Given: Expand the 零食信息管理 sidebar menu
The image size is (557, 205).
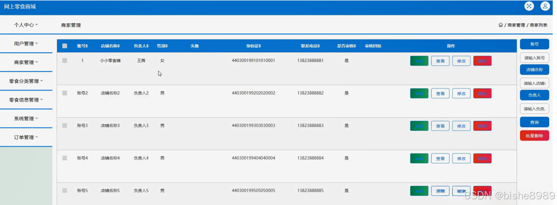Looking at the screenshot, I should pyautogui.click(x=26, y=100).
